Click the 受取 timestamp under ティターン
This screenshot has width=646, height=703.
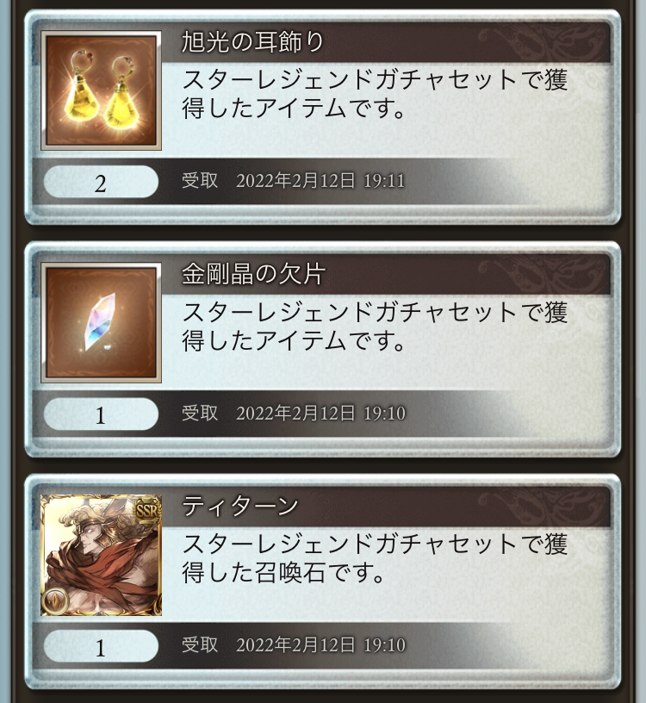pos(293,644)
